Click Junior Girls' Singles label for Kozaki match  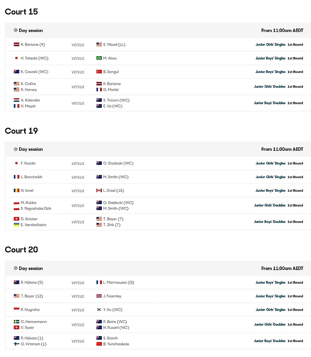pyautogui.click(x=270, y=163)
